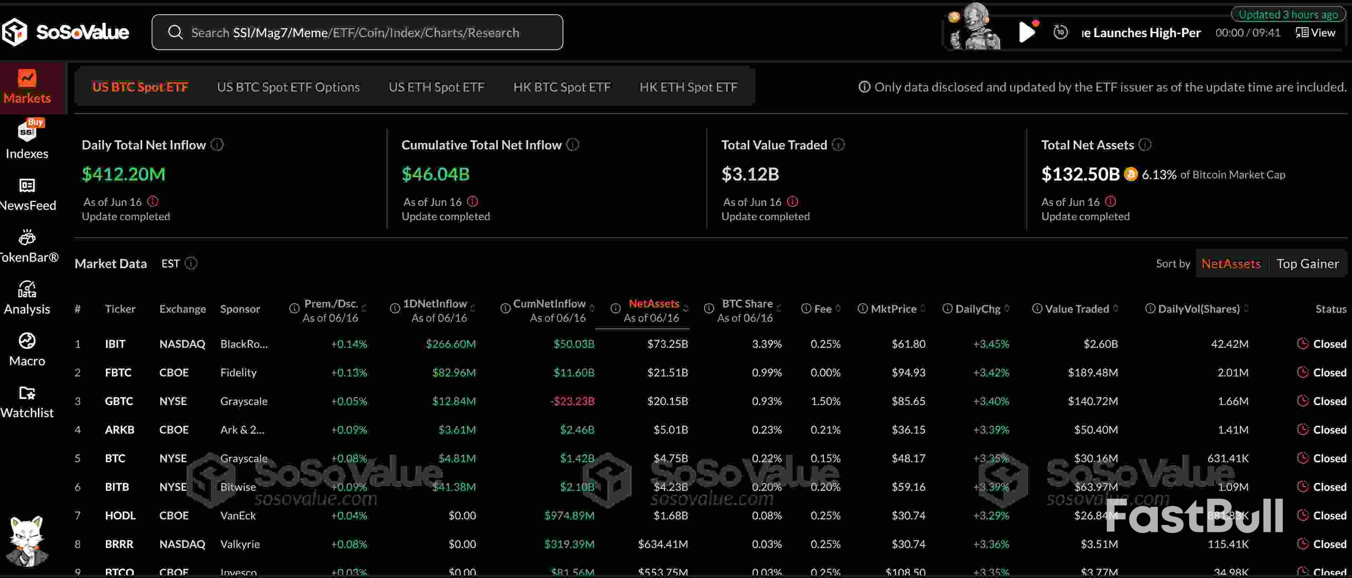
Task: Open the EST timezone selector
Action: pos(170,263)
